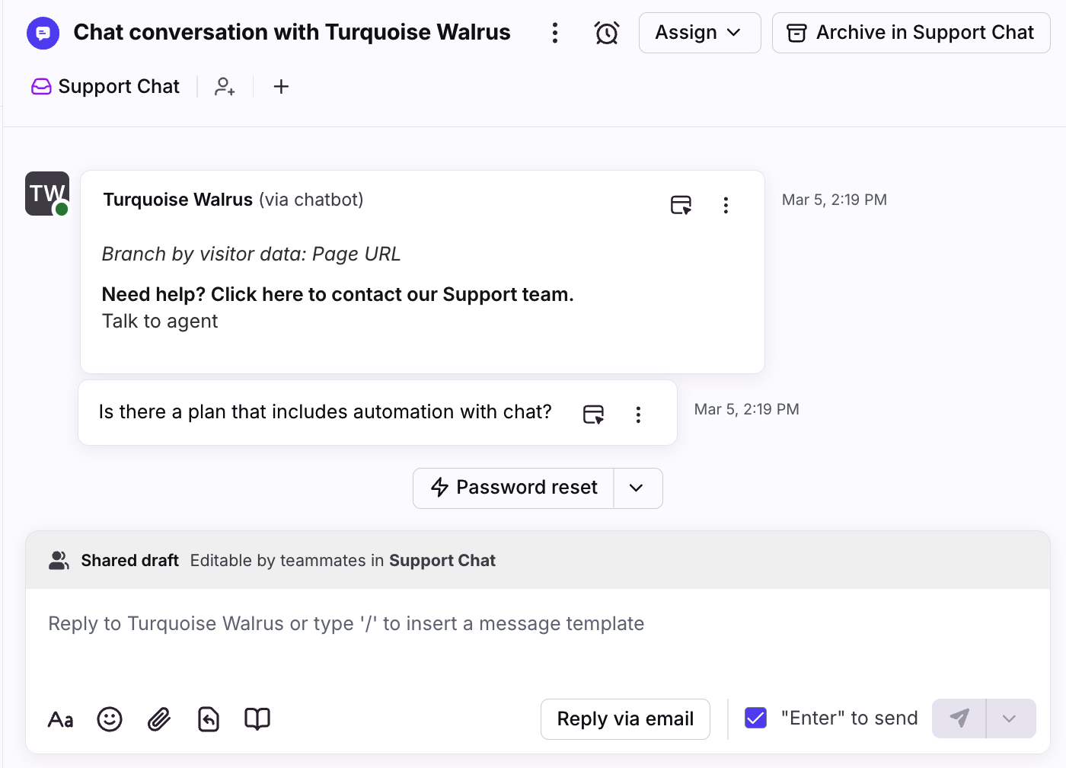This screenshot has width=1066, height=768.
Task: Open the emoji picker
Action: point(110,718)
